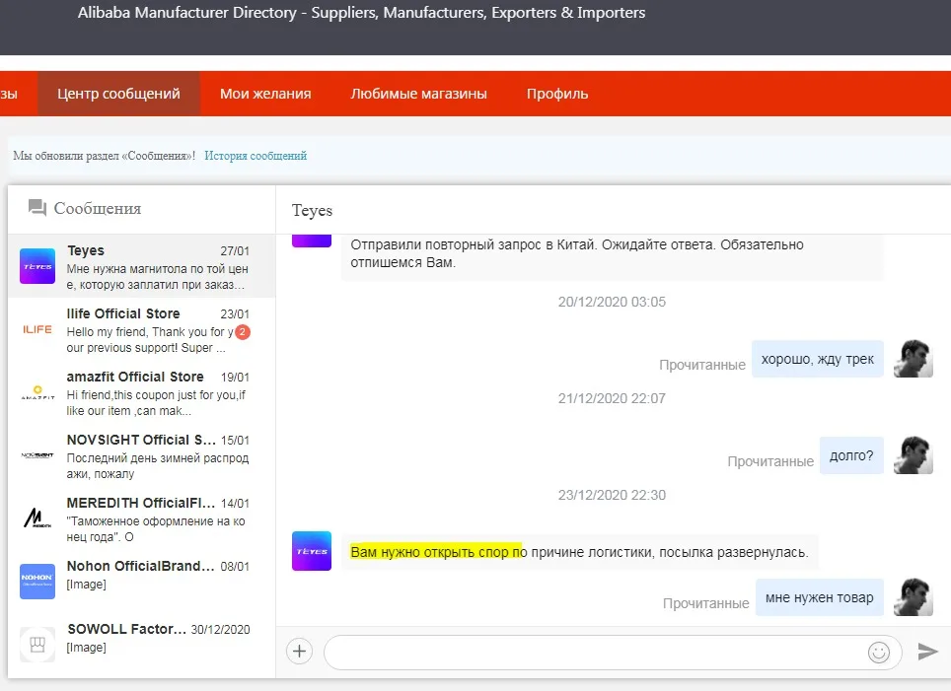Image resolution: width=951 pixels, height=691 pixels.
Task: Click the 'Отправили повторный запрос в Китай' message
Action: (612, 257)
